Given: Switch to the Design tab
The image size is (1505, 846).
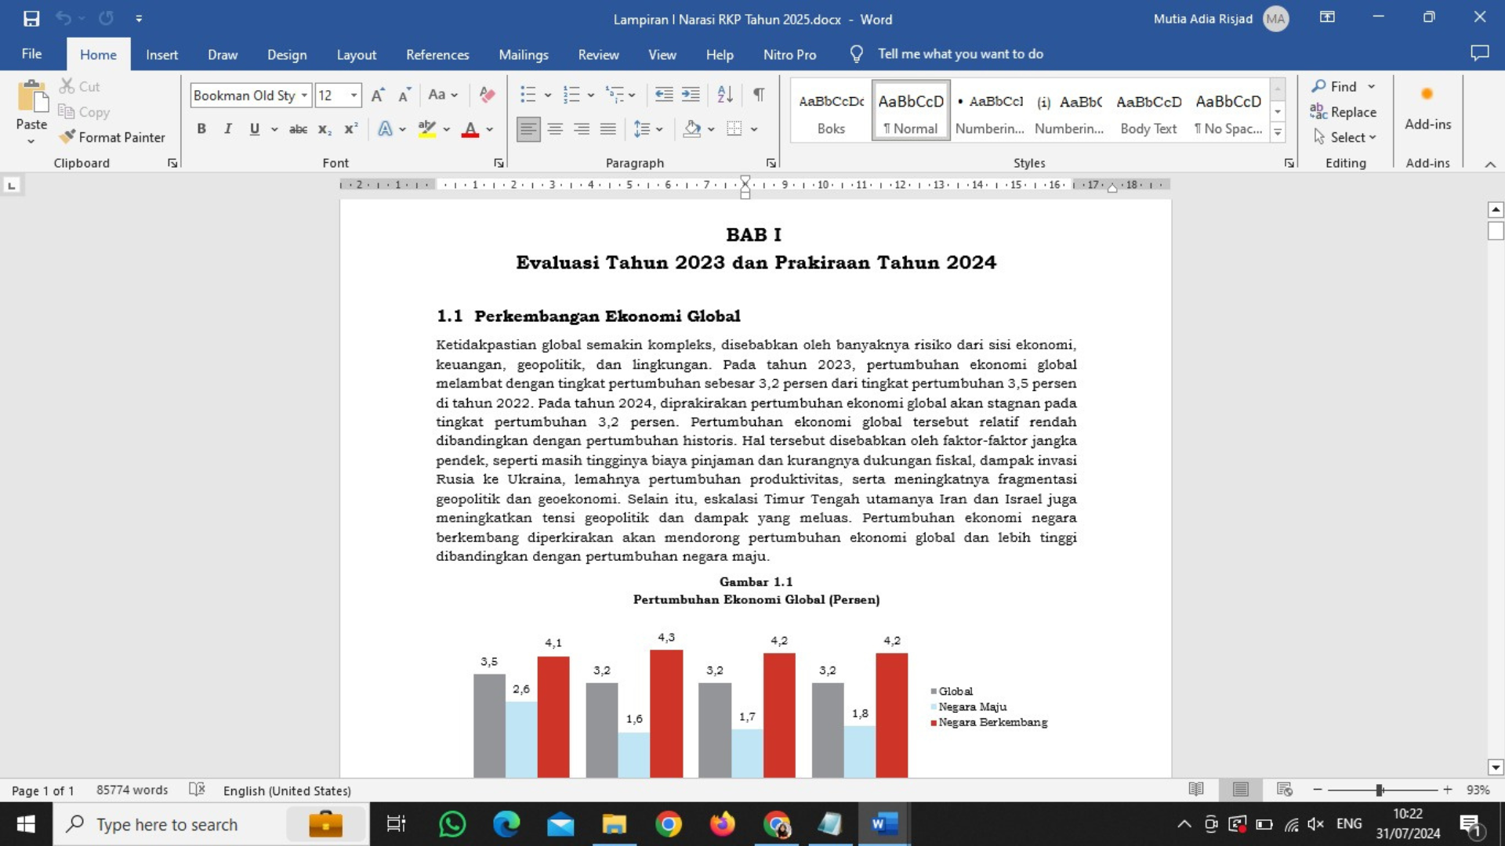Looking at the screenshot, I should coord(287,55).
